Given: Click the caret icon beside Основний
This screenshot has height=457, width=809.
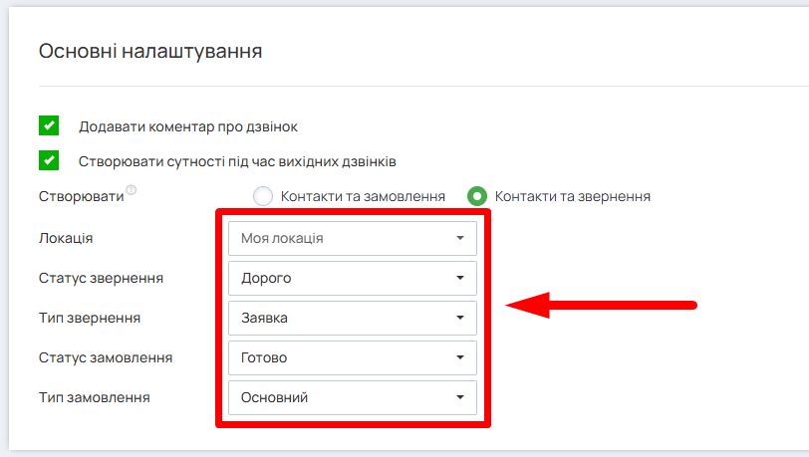Looking at the screenshot, I should [459, 397].
